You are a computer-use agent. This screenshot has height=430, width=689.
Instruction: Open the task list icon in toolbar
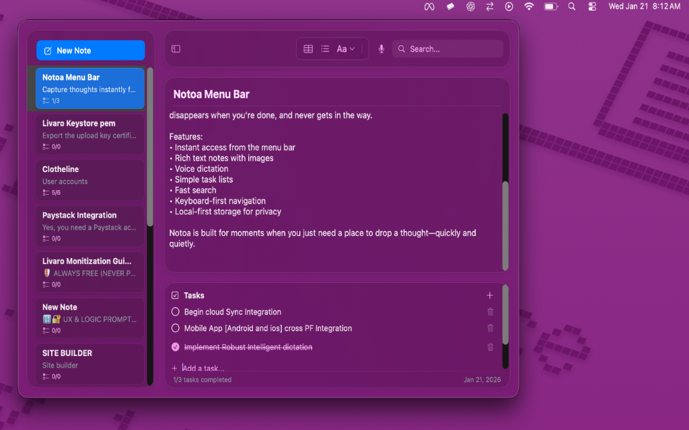coord(325,48)
